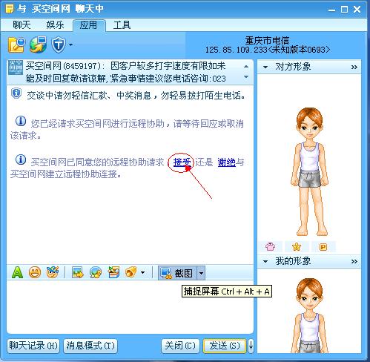370x362 pixels.
Task: Click the orange P icon under avatar
Action: [x=323, y=247]
